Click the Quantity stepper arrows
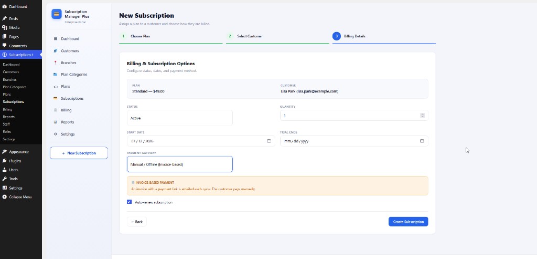 pos(422,116)
